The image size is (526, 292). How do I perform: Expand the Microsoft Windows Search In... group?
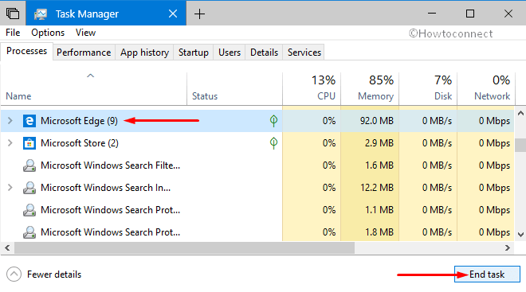point(10,188)
